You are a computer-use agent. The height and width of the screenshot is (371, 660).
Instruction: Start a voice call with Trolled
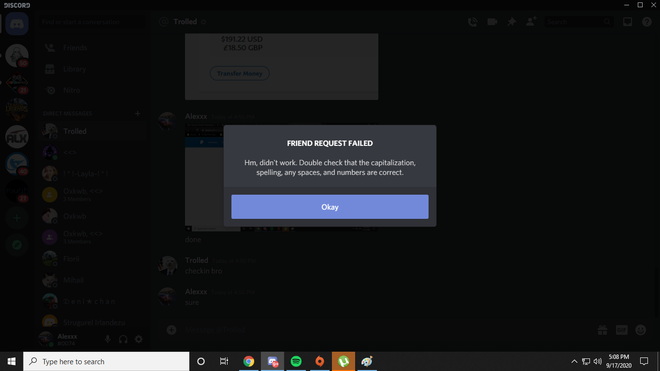473,22
